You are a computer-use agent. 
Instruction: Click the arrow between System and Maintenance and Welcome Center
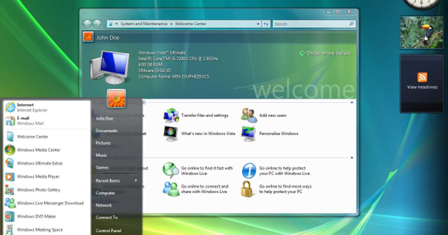pos(171,24)
